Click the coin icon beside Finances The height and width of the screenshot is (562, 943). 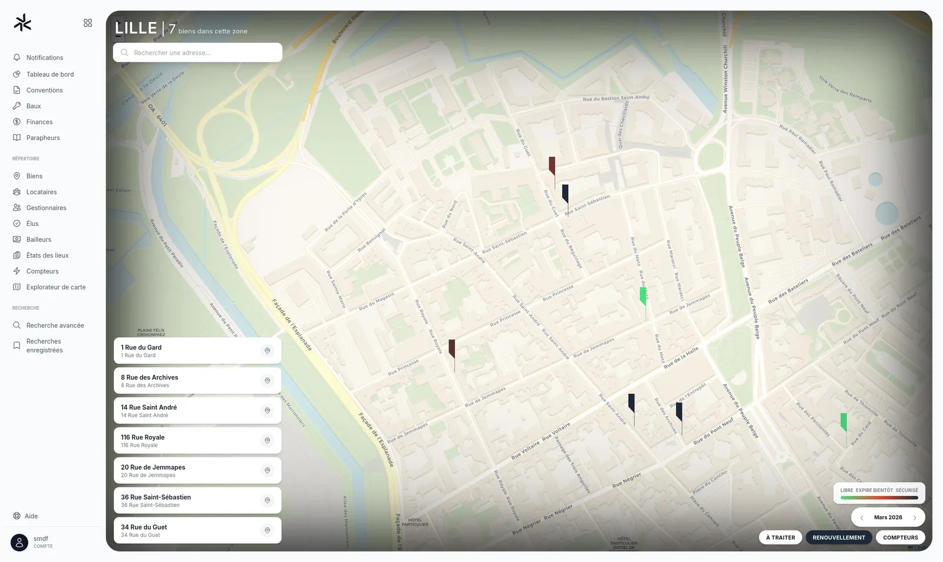coord(17,122)
